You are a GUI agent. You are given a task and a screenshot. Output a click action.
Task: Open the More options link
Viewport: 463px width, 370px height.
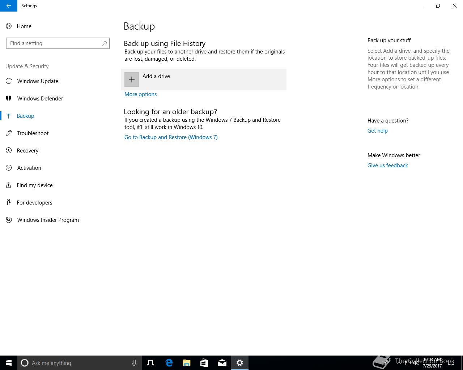(x=140, y=94)
